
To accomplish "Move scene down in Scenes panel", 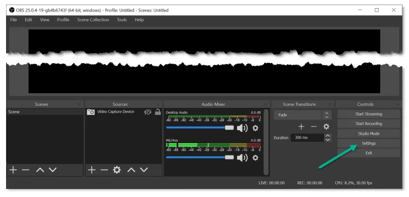I will click(53, 170).
